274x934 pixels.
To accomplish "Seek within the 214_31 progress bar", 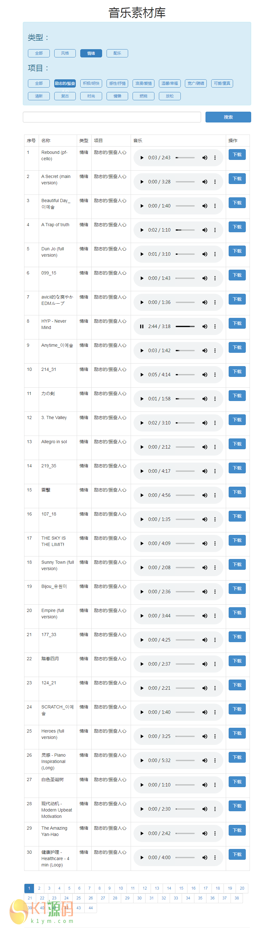I will (185, 375).
